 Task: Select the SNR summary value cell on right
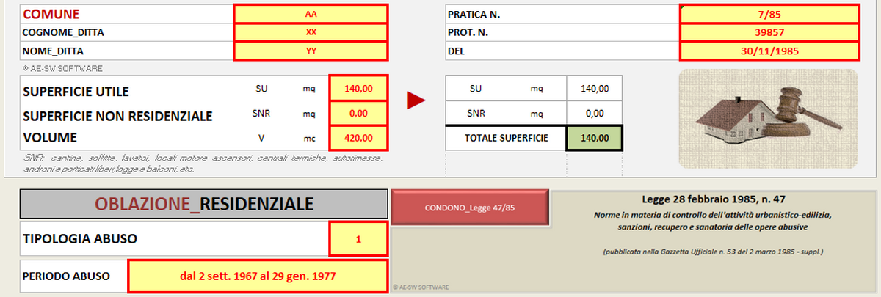coord(594,114)
